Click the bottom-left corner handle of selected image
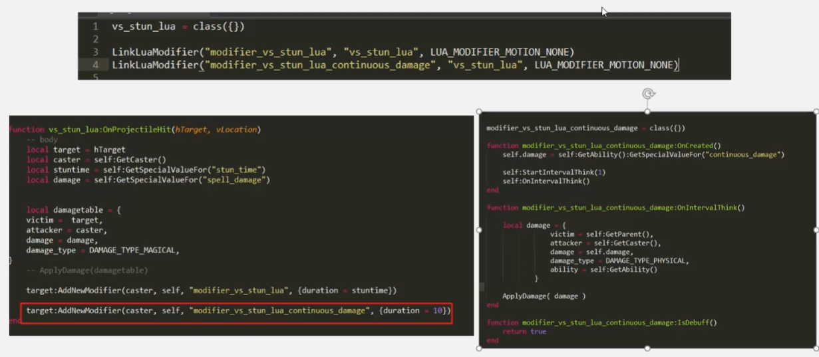819x357 pixels. [479, 348]
